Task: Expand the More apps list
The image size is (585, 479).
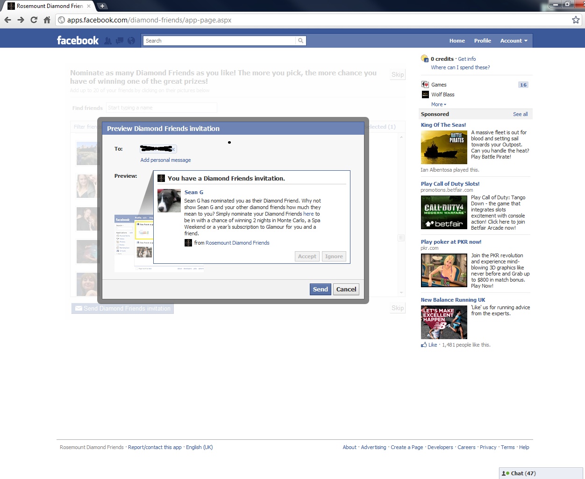Action: [439, 104]
